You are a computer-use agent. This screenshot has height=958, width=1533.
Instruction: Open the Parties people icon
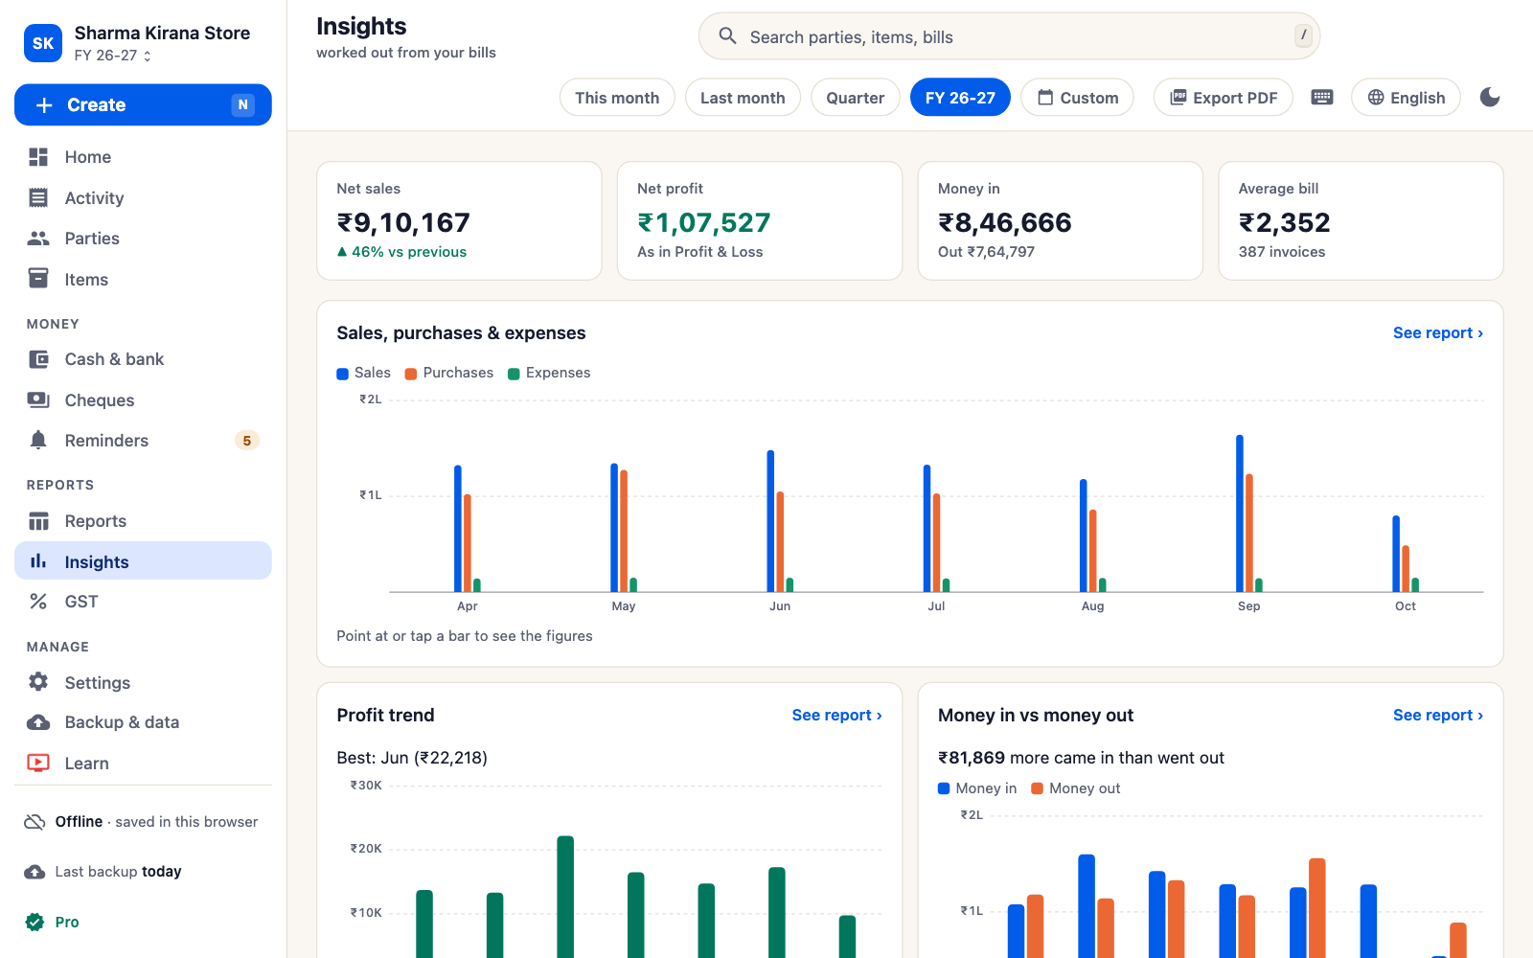coord(38,239)
